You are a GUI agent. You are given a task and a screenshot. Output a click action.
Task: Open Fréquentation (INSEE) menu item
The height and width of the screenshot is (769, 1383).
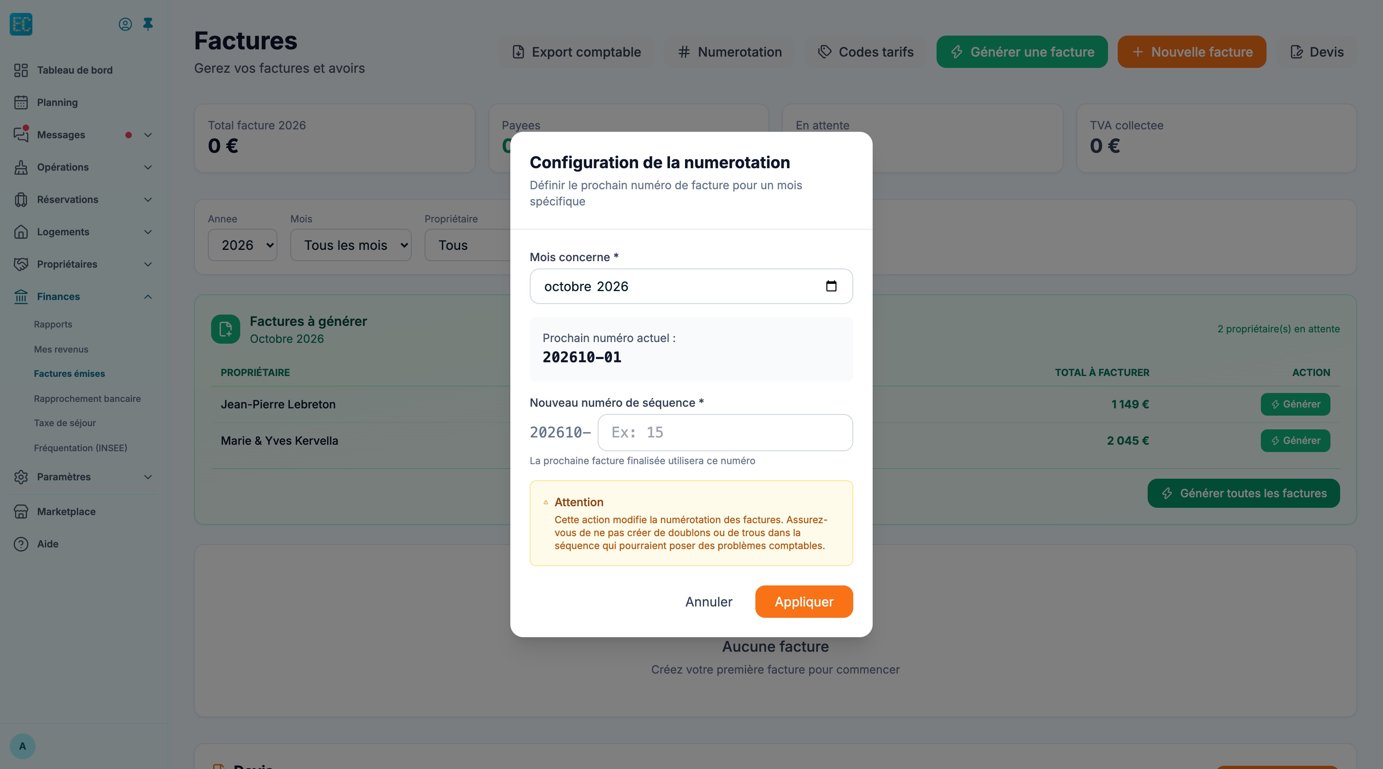[x=80, y=448]
